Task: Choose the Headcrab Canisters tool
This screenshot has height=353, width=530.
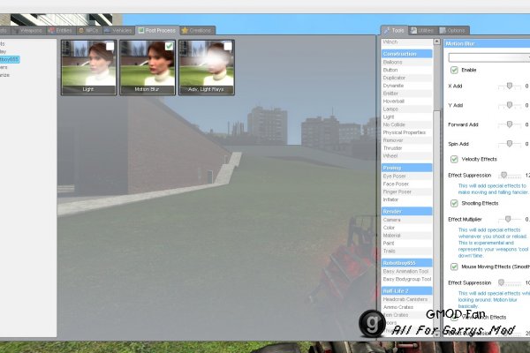Action: coord(407,299)
